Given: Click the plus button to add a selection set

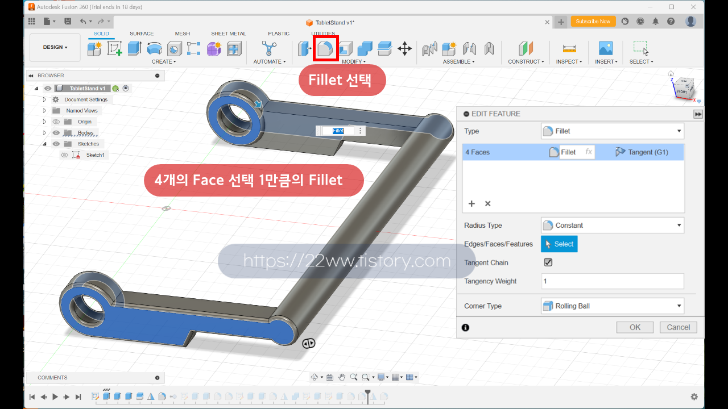Looking at the screenshot, I should tap(471, 203).
